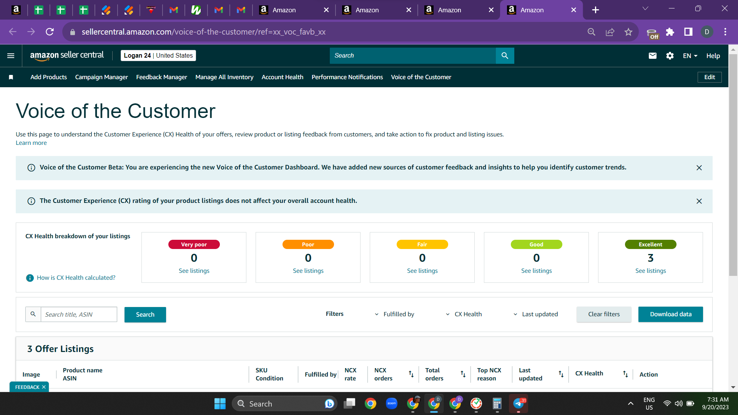Screen dimensions: 738x415
Task: Open Zoom from the taskbar
Action: coord(392,403)
